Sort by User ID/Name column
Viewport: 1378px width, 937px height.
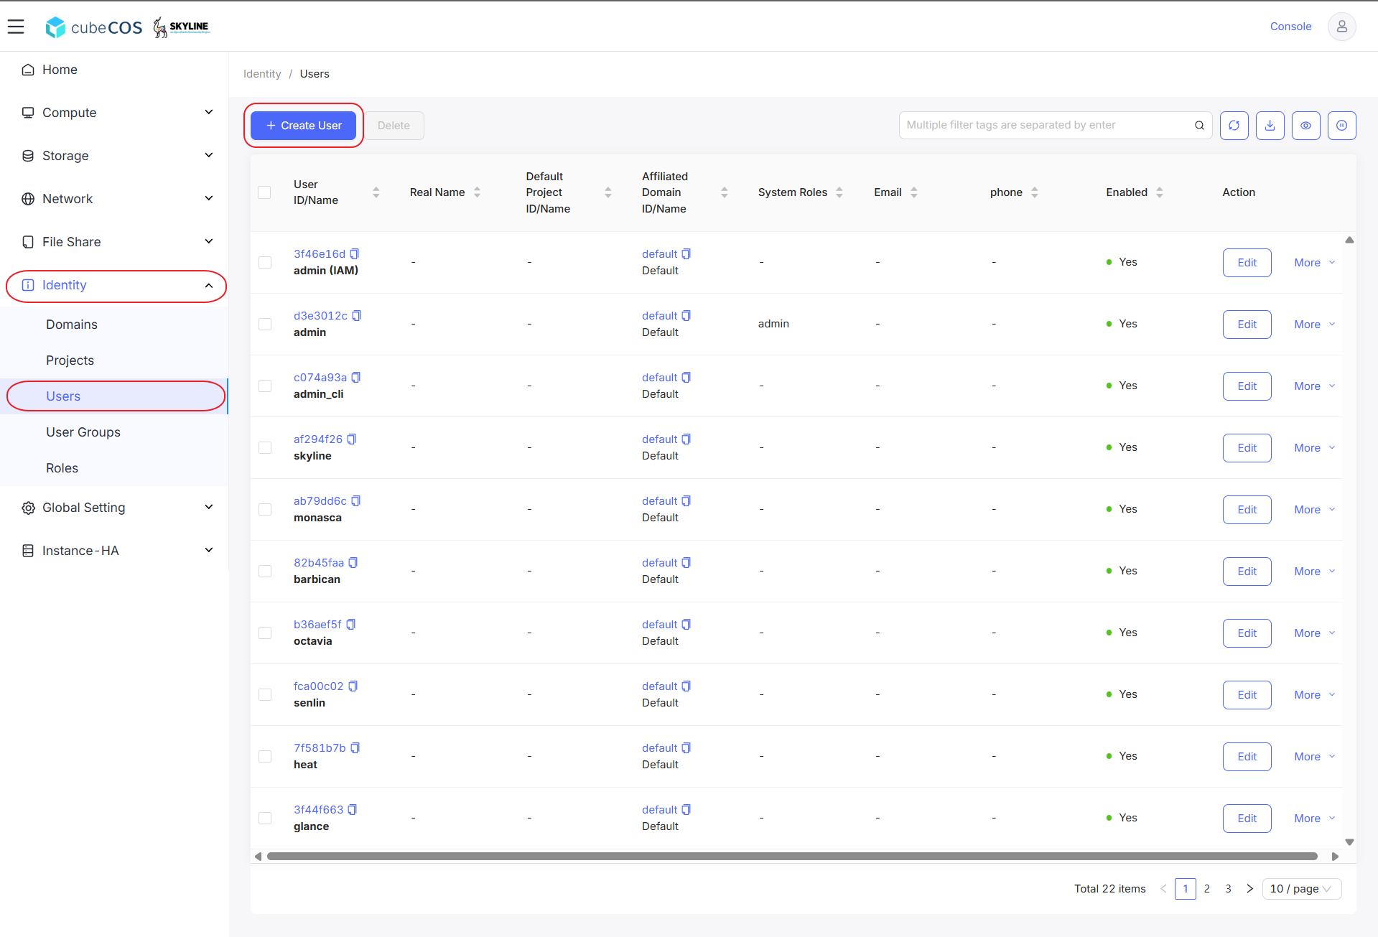(376, 192)
